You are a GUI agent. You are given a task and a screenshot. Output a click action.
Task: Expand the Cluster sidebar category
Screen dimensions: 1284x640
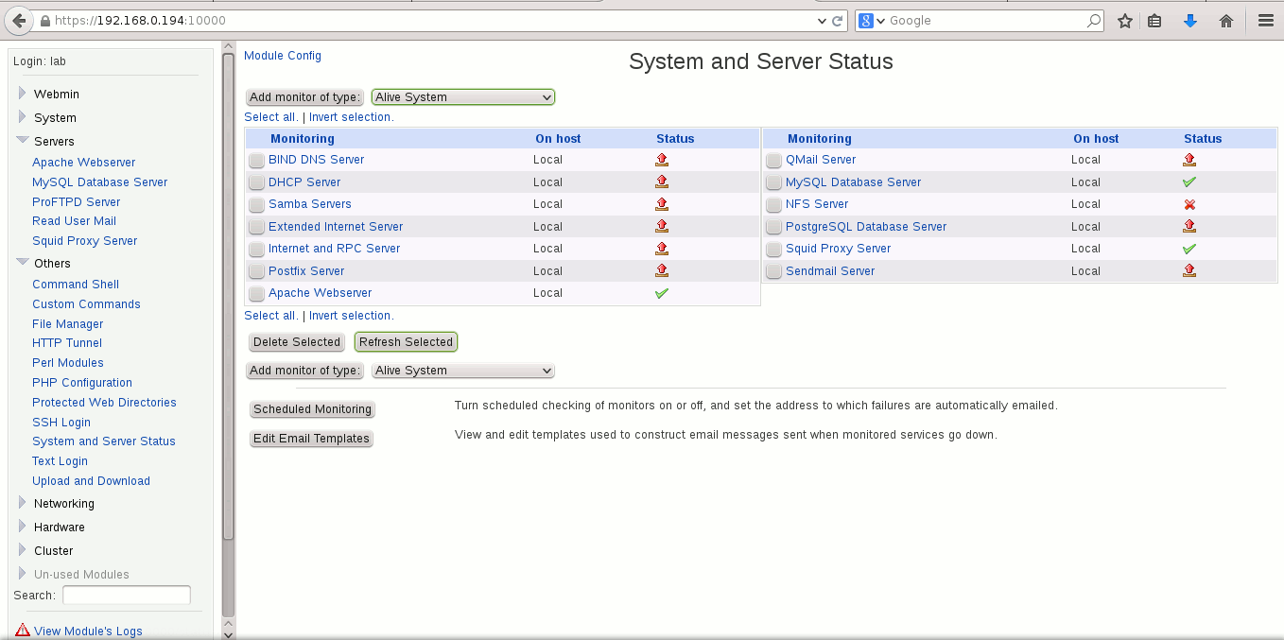click(x=23, y=549)
